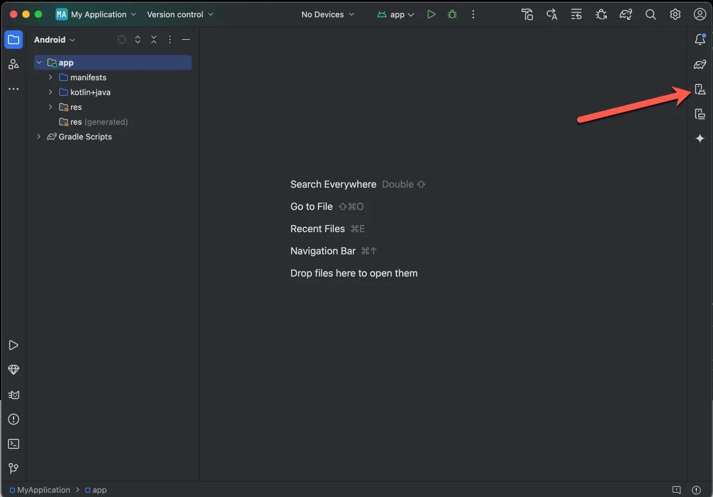
Task: Show the Notifications panel
Action: coord(700,40)
